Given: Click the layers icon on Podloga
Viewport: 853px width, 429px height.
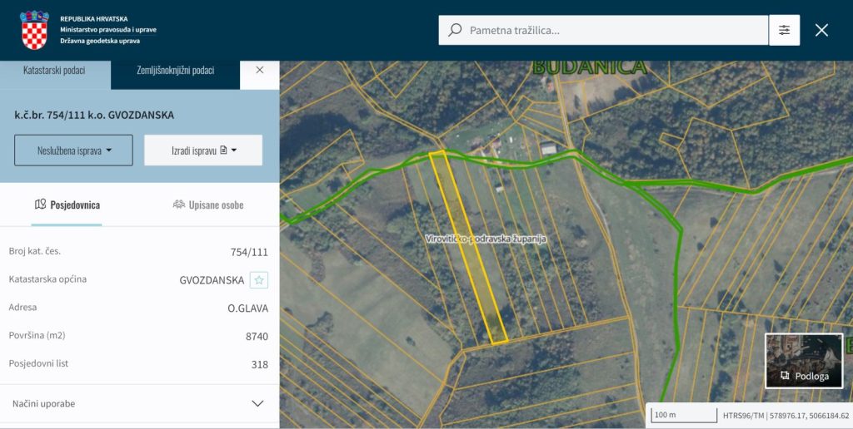Looking at the screenshot, I should click(x=784, y=376).
